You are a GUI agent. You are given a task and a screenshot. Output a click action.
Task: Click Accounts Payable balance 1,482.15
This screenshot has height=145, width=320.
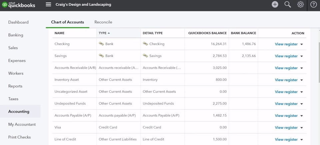coord(220,115)
